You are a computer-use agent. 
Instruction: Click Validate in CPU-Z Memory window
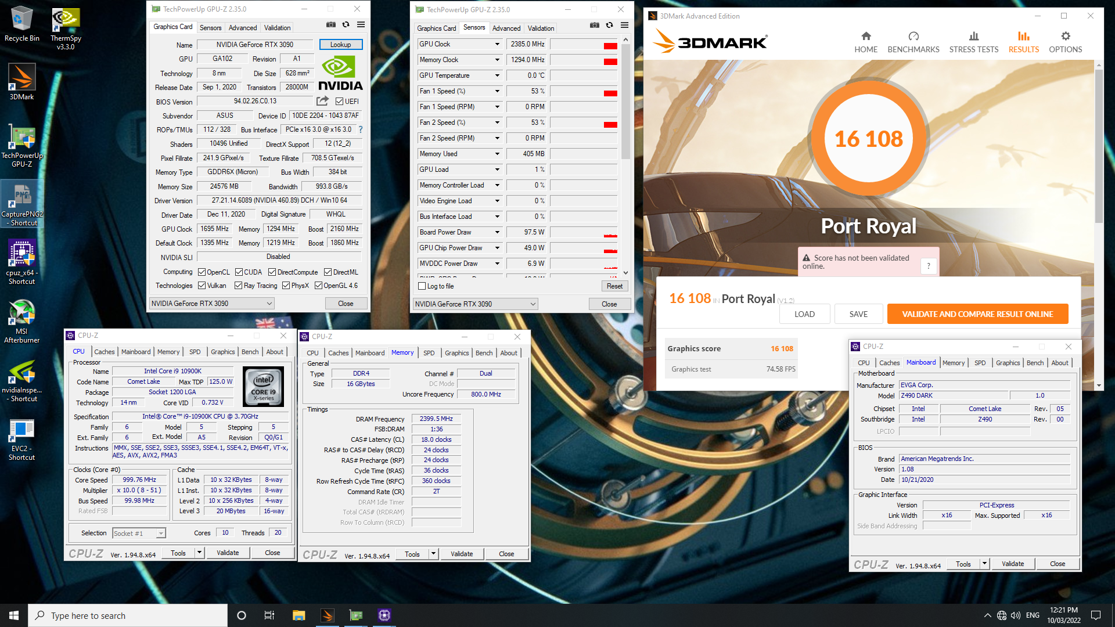coord(462,554)
